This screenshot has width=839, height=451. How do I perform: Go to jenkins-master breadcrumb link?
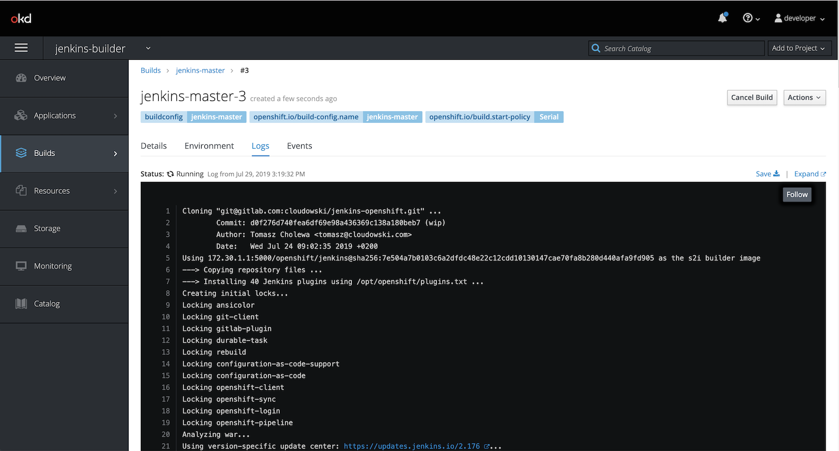(201, 71)
